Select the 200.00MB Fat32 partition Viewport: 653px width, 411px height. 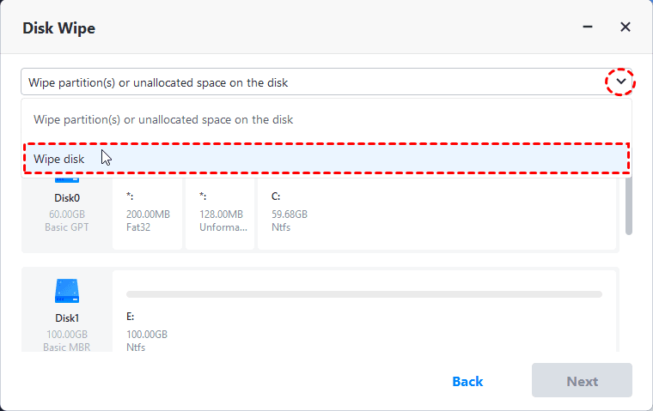(x=147, y=212)
